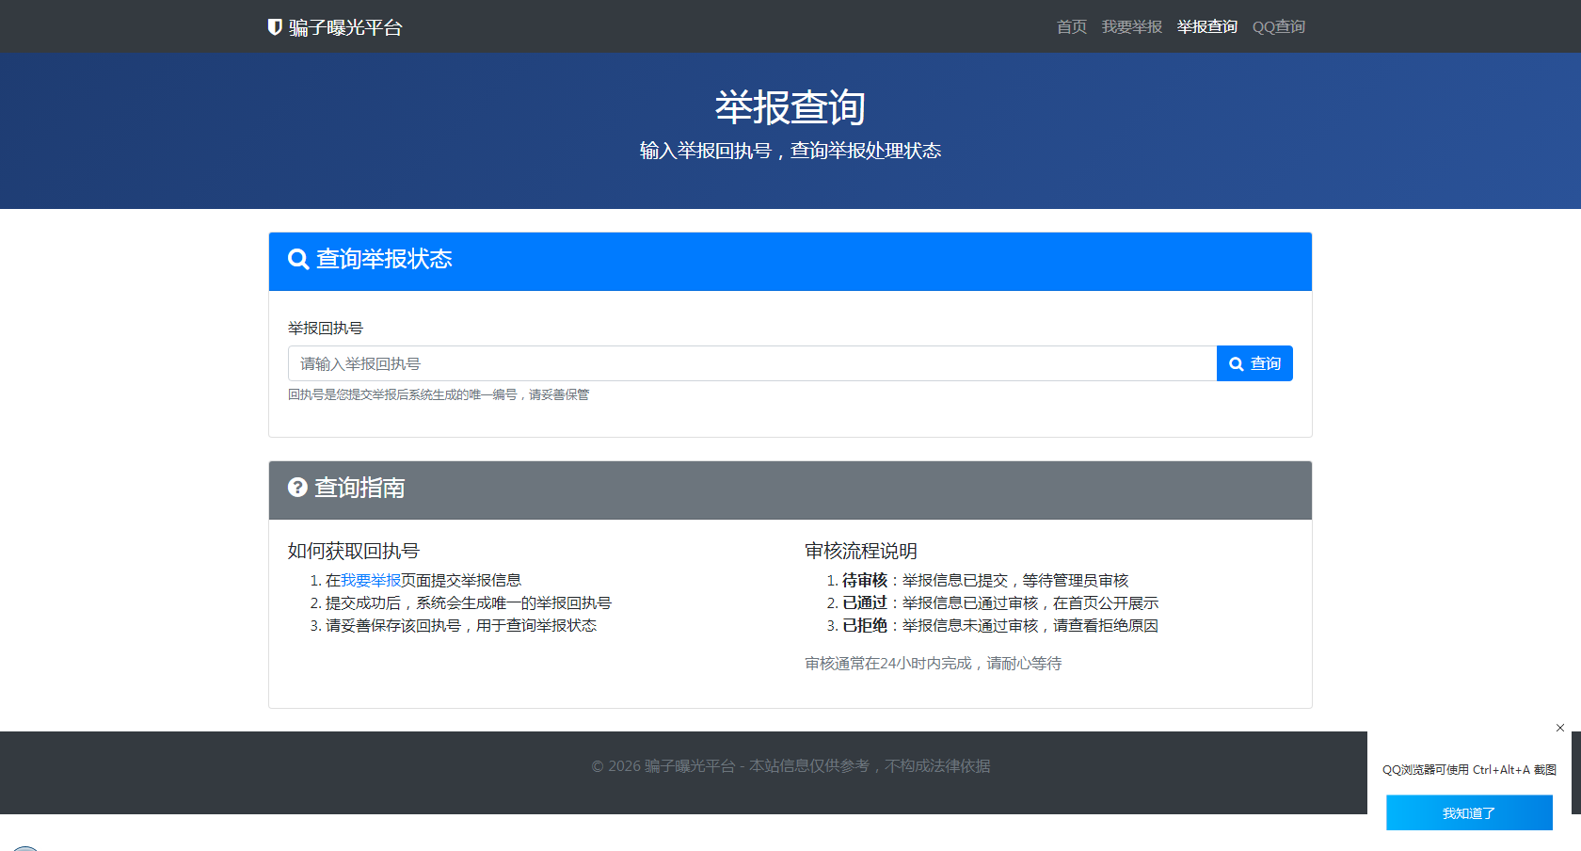Open 我要举报 in the top navigation
This screenshot has width=1581, height=851.
(x=1131, y=27)
